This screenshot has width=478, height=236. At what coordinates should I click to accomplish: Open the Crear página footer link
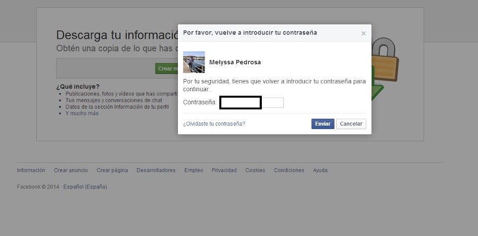pos(112,170)
